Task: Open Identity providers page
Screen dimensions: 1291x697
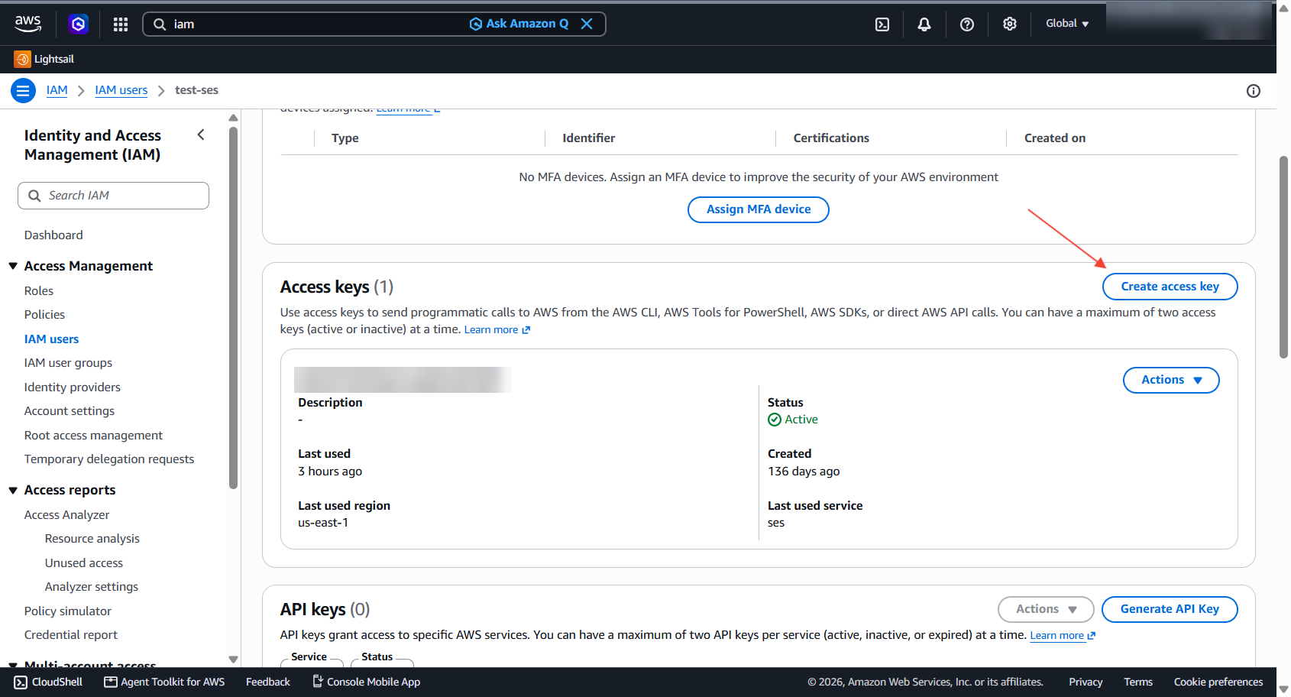Action: [73, 387]
